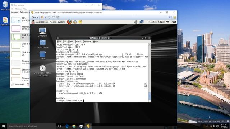Click the taskbar clock showing 6:41 PM
Image resolution: width=230 pixels, height=129 pixels.
pos(224,126)
